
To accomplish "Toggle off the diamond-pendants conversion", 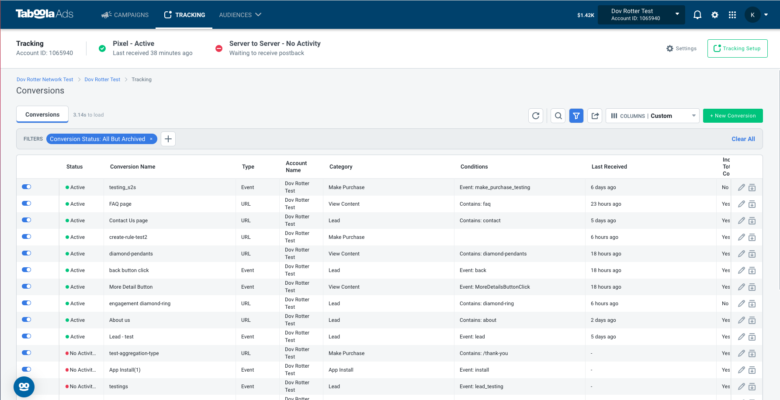I will [x=27, y=253].
